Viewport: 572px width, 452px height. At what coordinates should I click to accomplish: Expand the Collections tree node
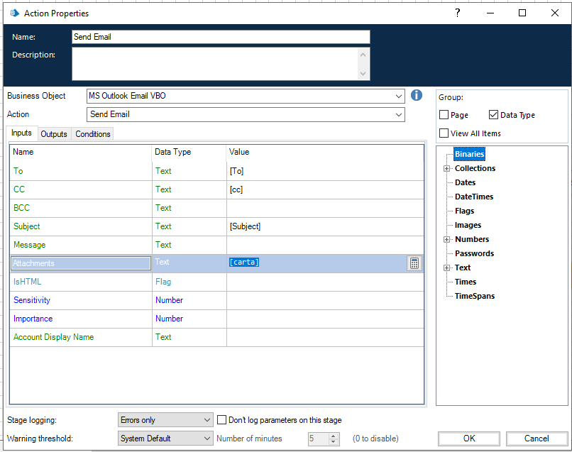point(446,168)
